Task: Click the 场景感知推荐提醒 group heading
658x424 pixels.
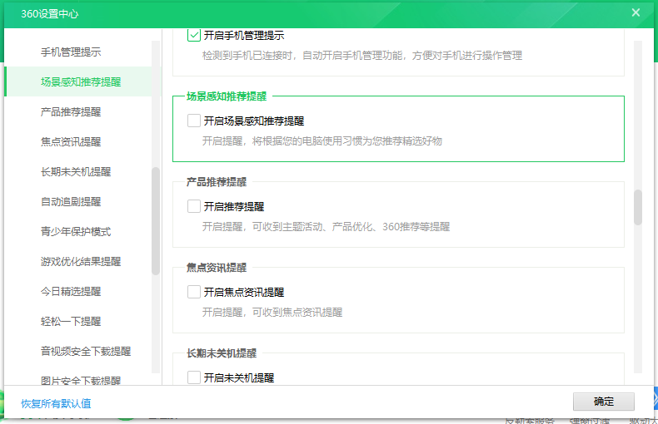Action: 227,96
